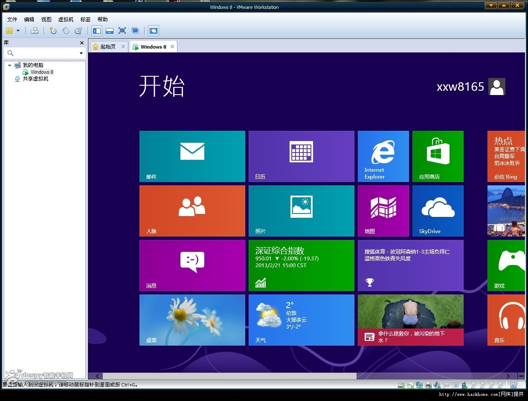Open the power options dropdown arrow
This screenshot has width=528, height=401.
click(x=18, y=31)
